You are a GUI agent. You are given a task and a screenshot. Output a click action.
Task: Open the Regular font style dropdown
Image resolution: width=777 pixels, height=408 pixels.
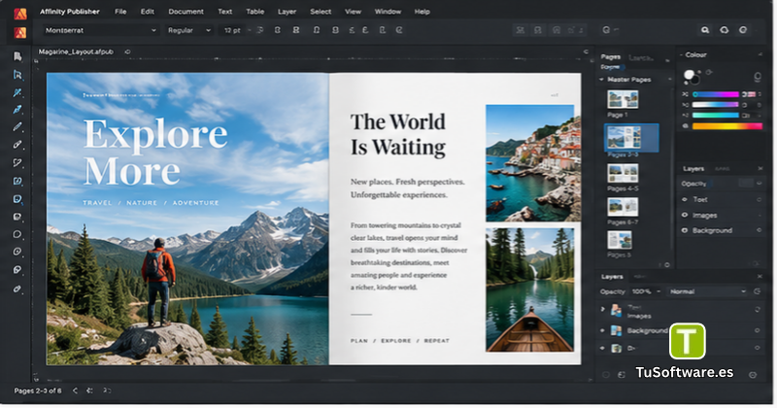click(208, 30)
